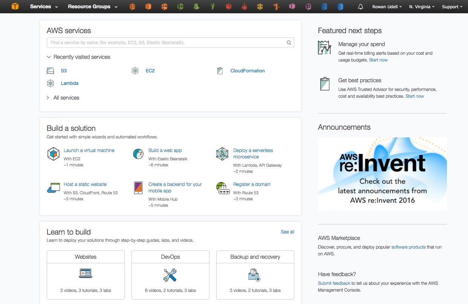
Task: Click the Submit feedback link
Action: click(334, 283)
